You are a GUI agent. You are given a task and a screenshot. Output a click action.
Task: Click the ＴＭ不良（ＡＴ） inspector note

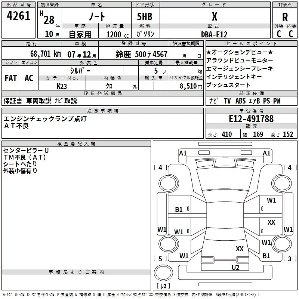(25, 157)
